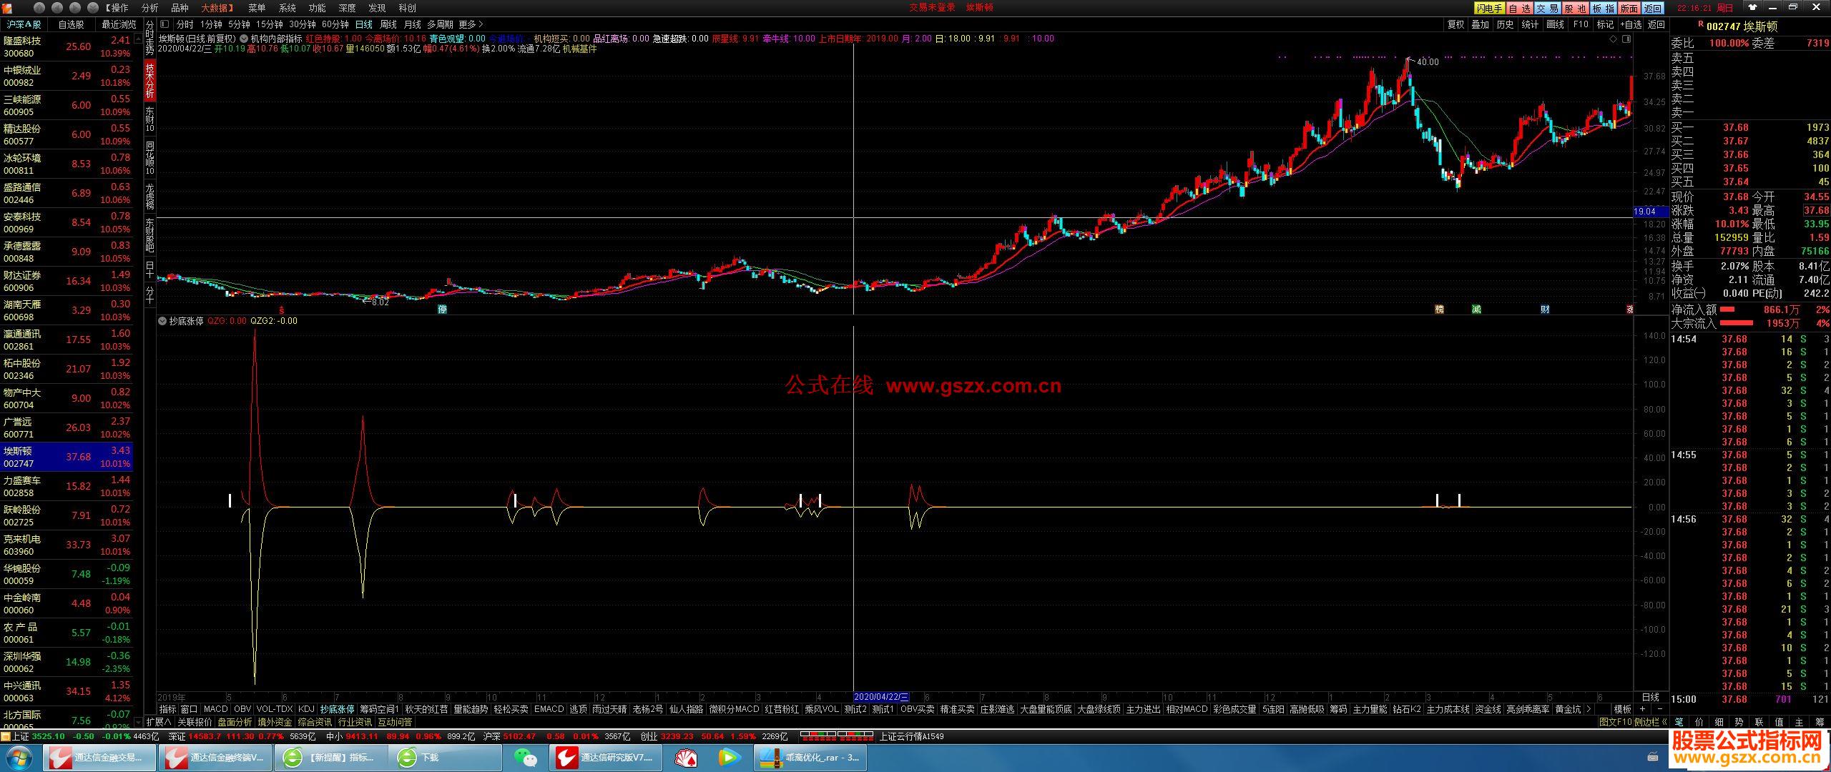Viewport: 1831px width, 772px height.
Task: Open the 版面 layout button
Action: pos(1629,8)
